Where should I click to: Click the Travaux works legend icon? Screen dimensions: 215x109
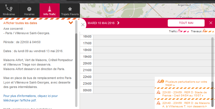pos(204,31)
